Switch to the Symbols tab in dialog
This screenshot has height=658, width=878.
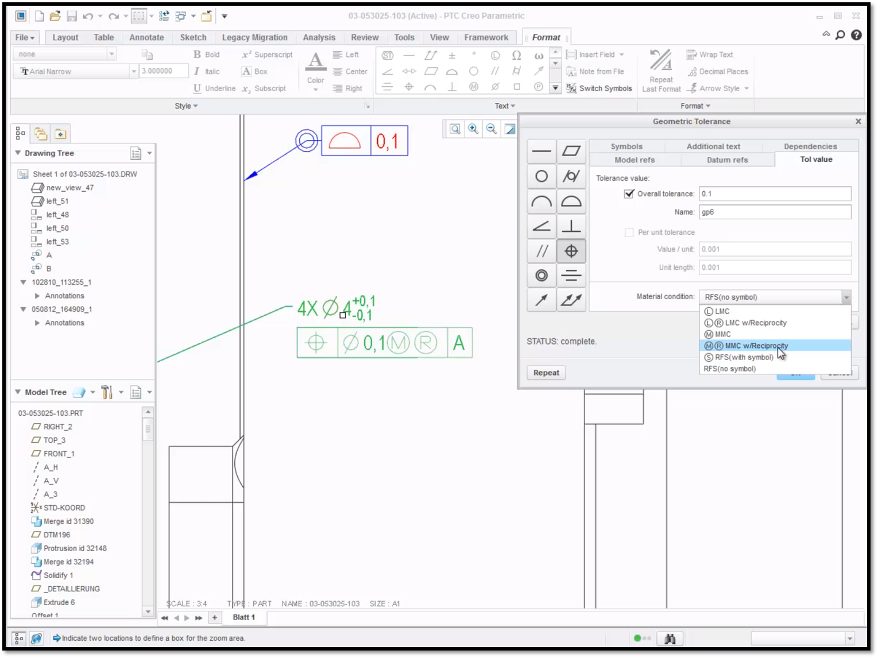pyautogui.click(x=626, y=146)
